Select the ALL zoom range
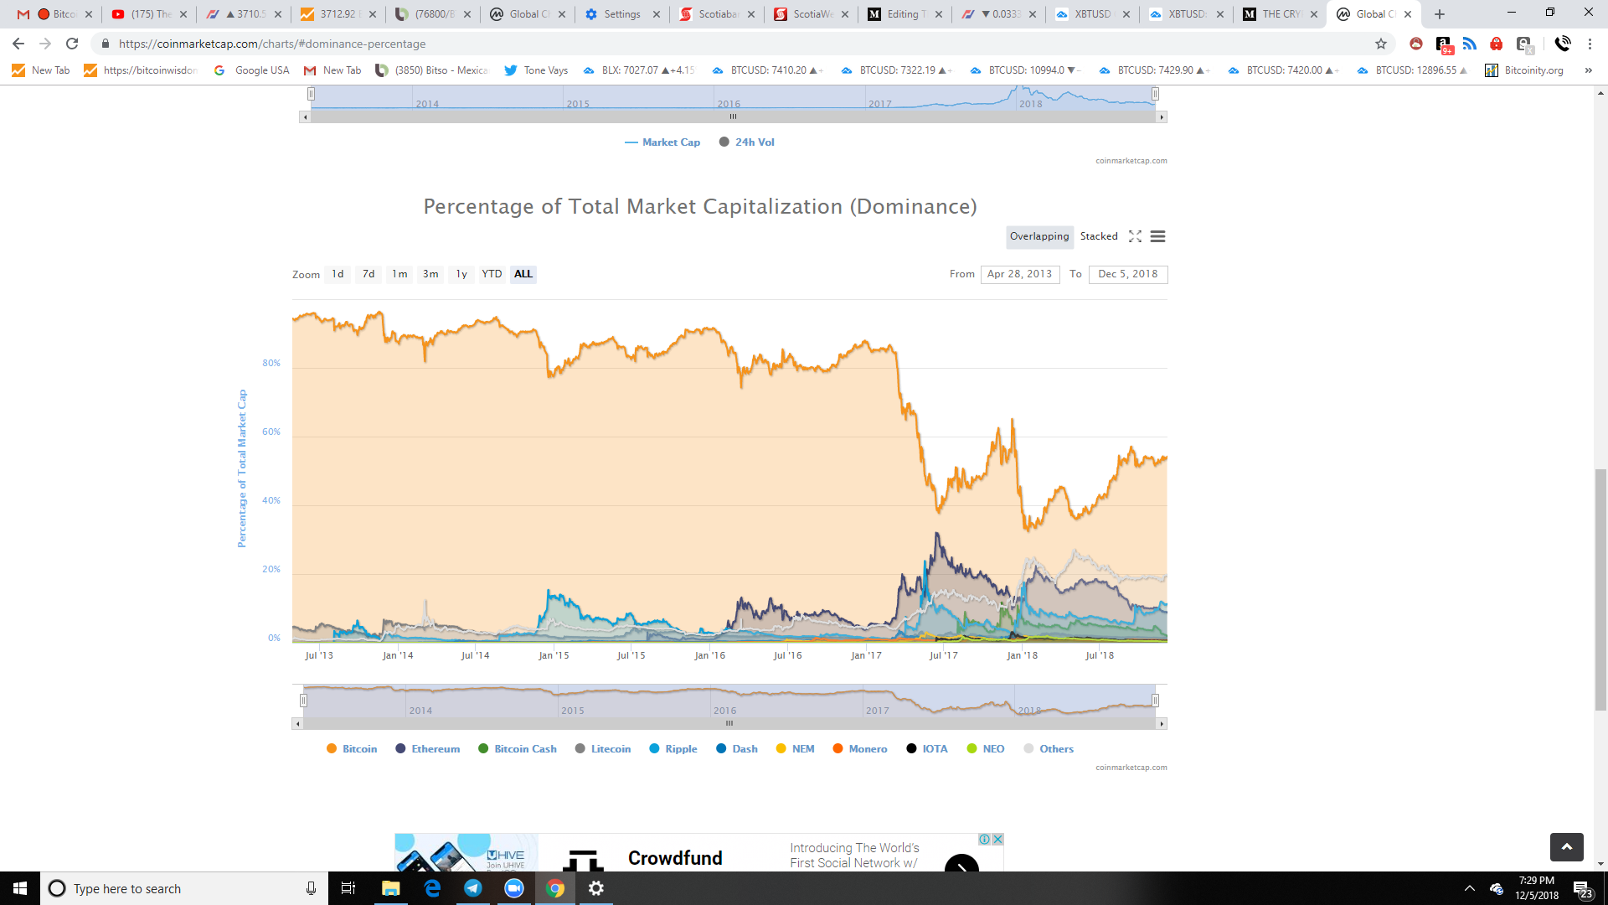 coord(523,274)
